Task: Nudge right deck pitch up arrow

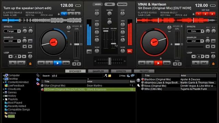Action: pyautogui.click(x=180, y=64)
